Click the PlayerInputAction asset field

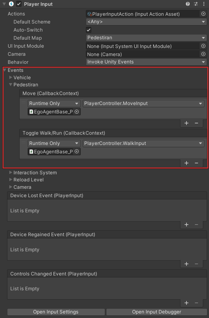point(143,14)
